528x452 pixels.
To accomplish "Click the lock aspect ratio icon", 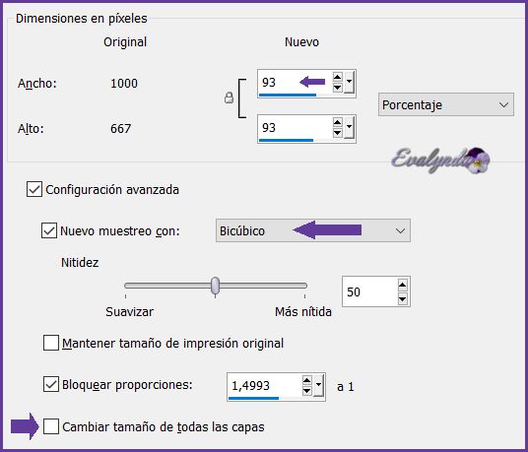I will [229, 97].
